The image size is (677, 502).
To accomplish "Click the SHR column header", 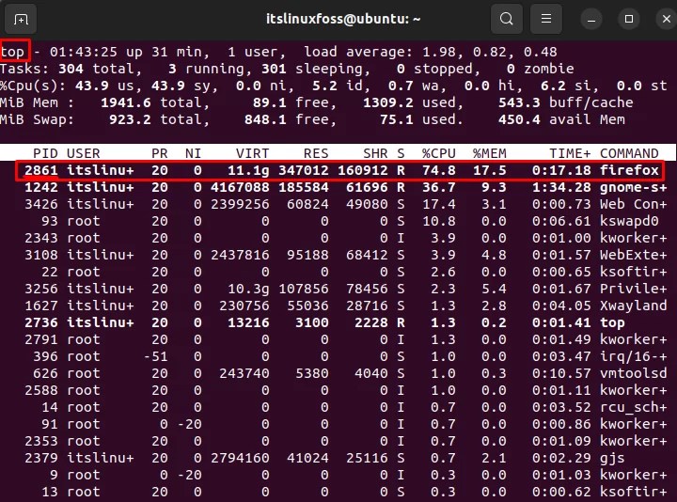I will 375,153.
